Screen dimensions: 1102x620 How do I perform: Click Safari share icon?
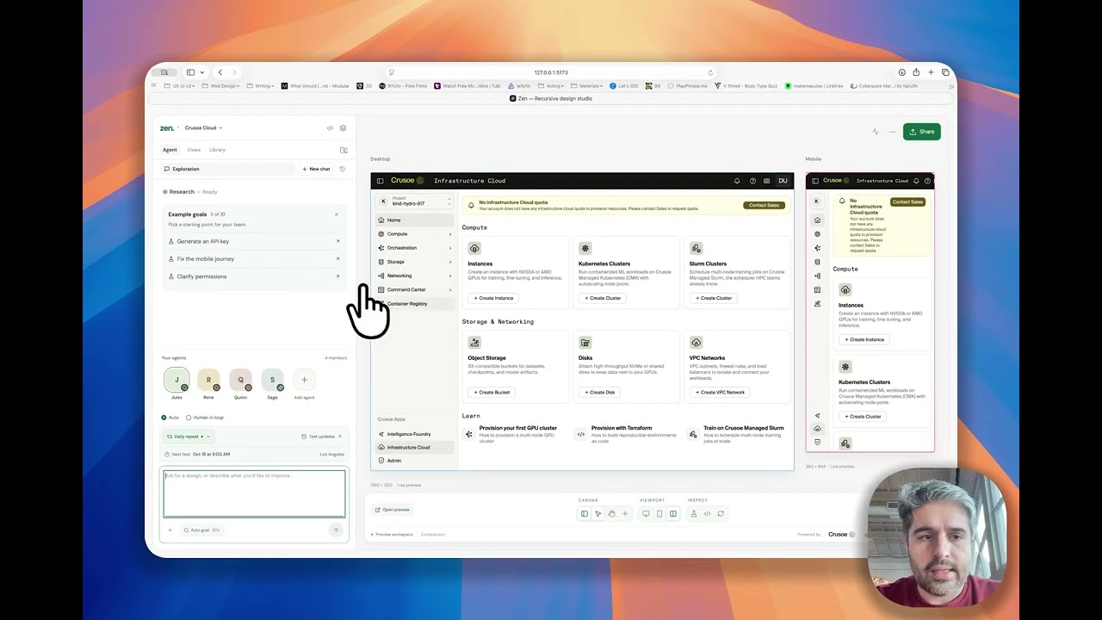click(916, 72)
